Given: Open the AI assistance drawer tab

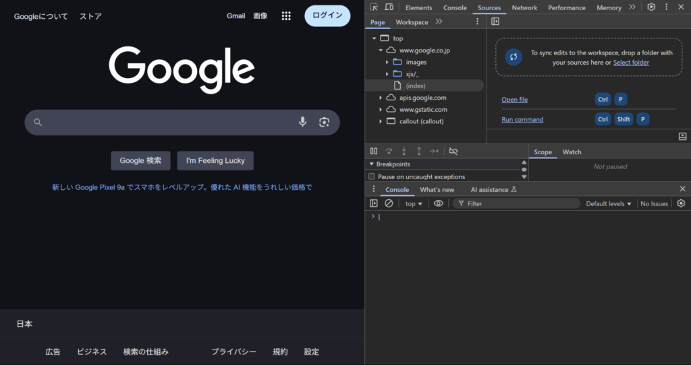Looking at the screenshot, I should pos(493,189).
